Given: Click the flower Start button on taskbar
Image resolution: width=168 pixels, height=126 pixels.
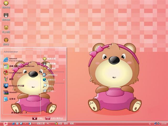Looking at the screenshot, I should click(5, 124).
